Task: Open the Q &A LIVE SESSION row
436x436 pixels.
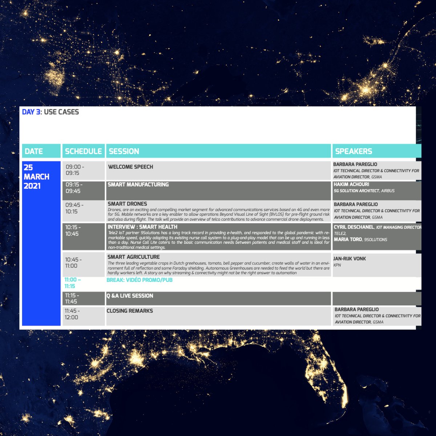Action: (130, 296)
